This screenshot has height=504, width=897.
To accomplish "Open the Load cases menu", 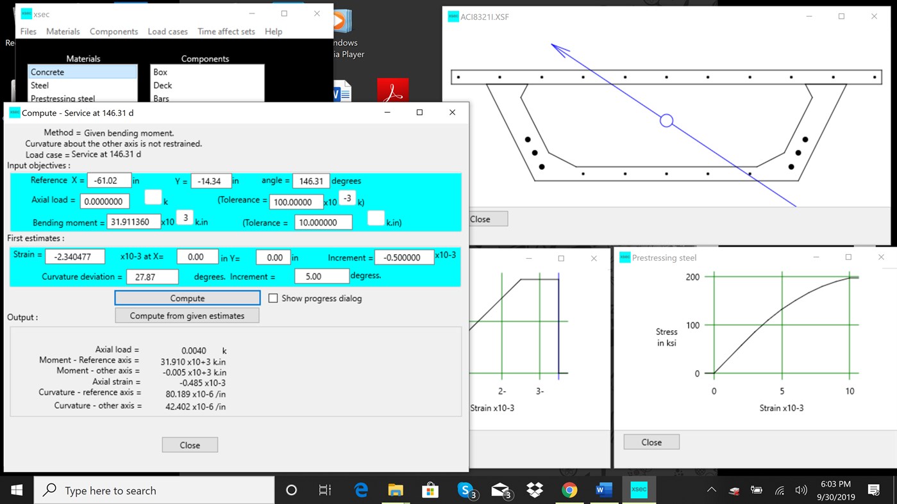I will (167, 31).
